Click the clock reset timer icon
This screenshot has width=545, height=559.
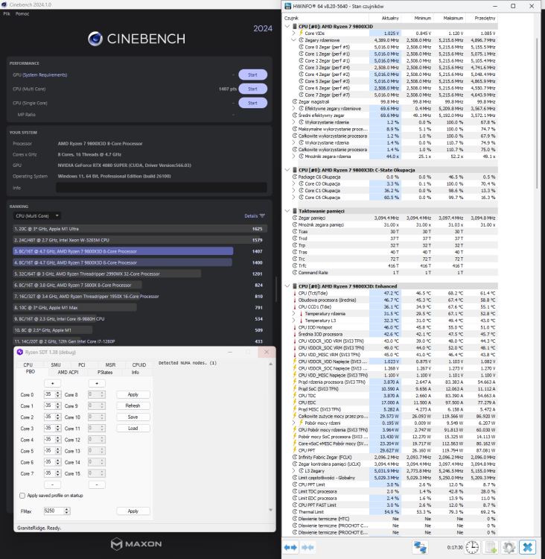point(471,547)
